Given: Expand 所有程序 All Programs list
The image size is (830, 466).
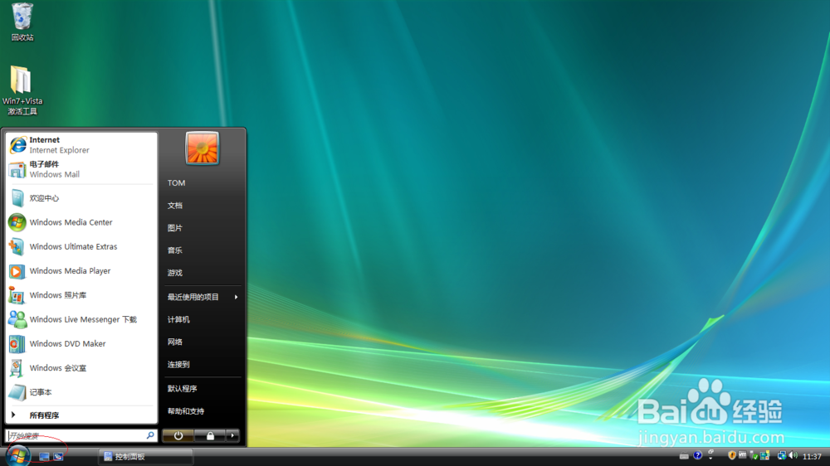Looking at the screenshot, I should 81,415.
